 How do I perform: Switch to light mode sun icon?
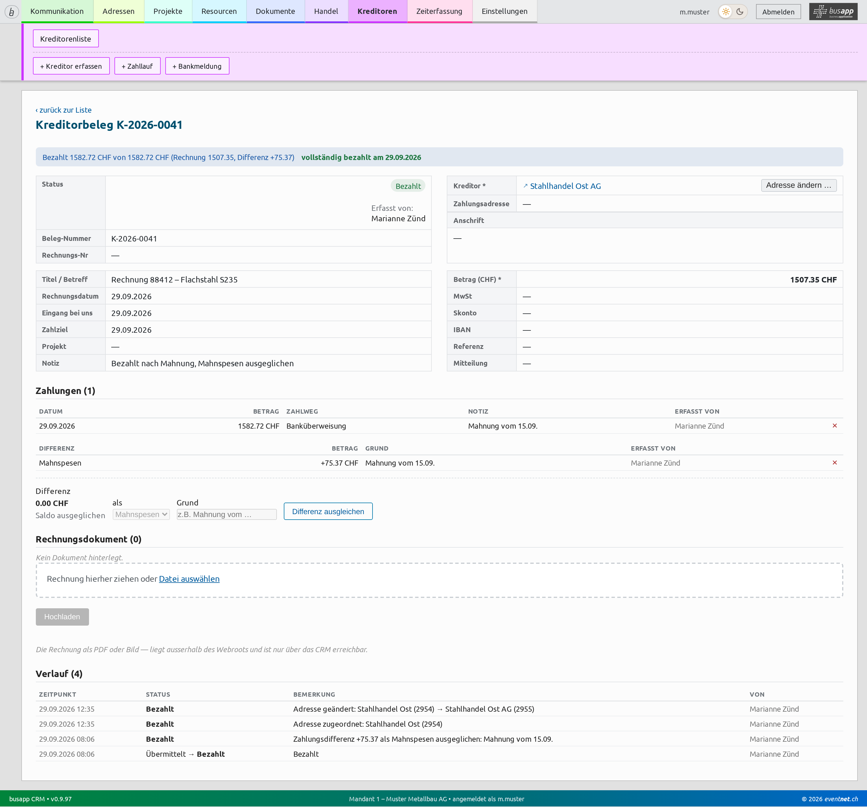pyautogui.click(x=726, y=12)
